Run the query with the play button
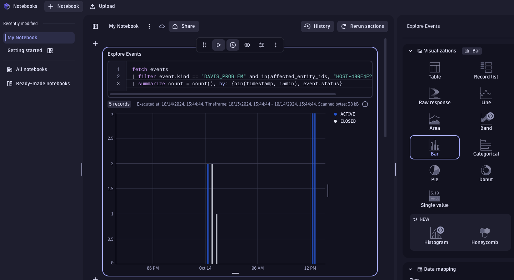The height and width of the screenshot is (280, 514). pyautogui.click(x=219, y=45)
